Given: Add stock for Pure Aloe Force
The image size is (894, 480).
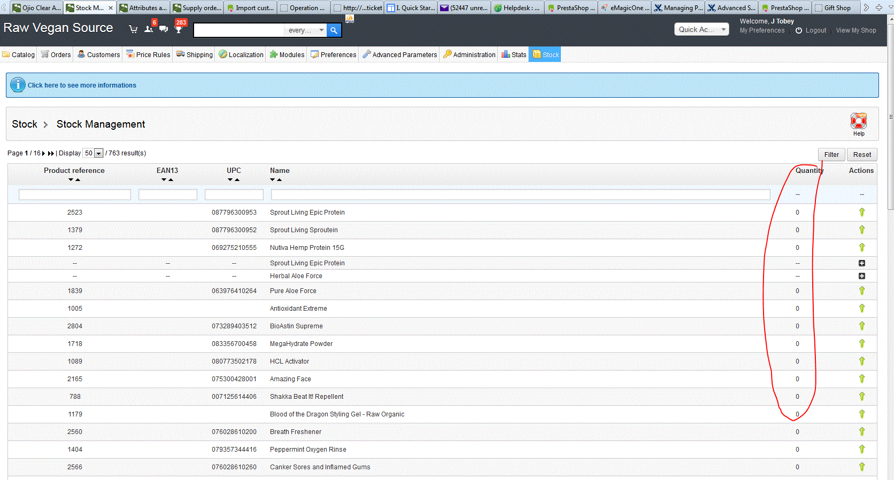Looking at the screenshot, I should click(x=862, y=290).
